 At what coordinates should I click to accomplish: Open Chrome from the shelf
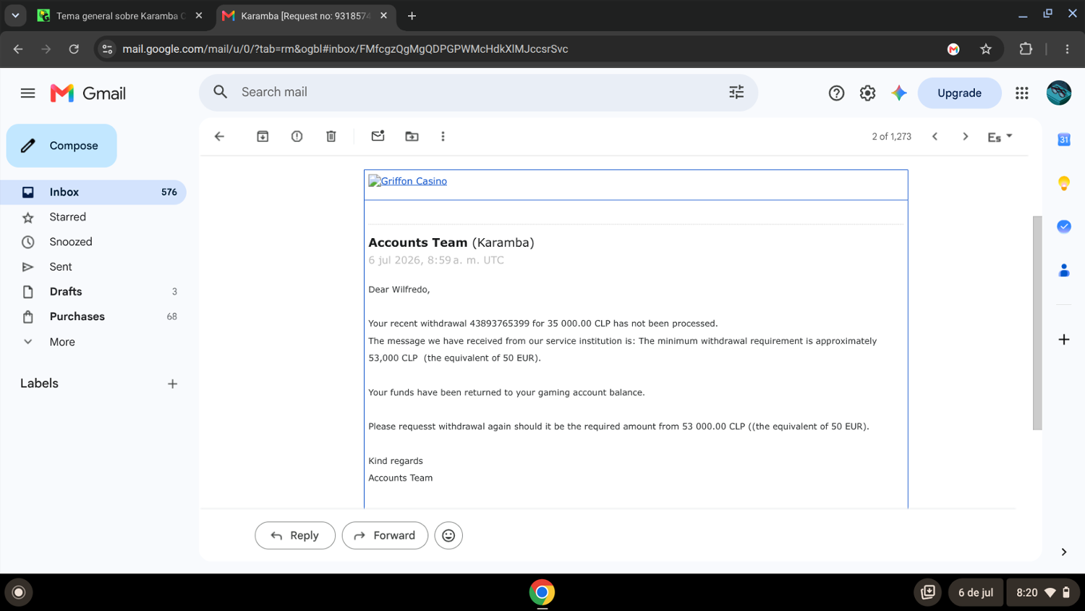[x=542, y=592]
